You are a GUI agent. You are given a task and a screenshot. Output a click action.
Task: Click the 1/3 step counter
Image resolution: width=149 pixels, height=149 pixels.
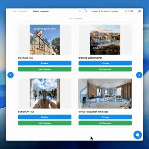coord(80,11)
